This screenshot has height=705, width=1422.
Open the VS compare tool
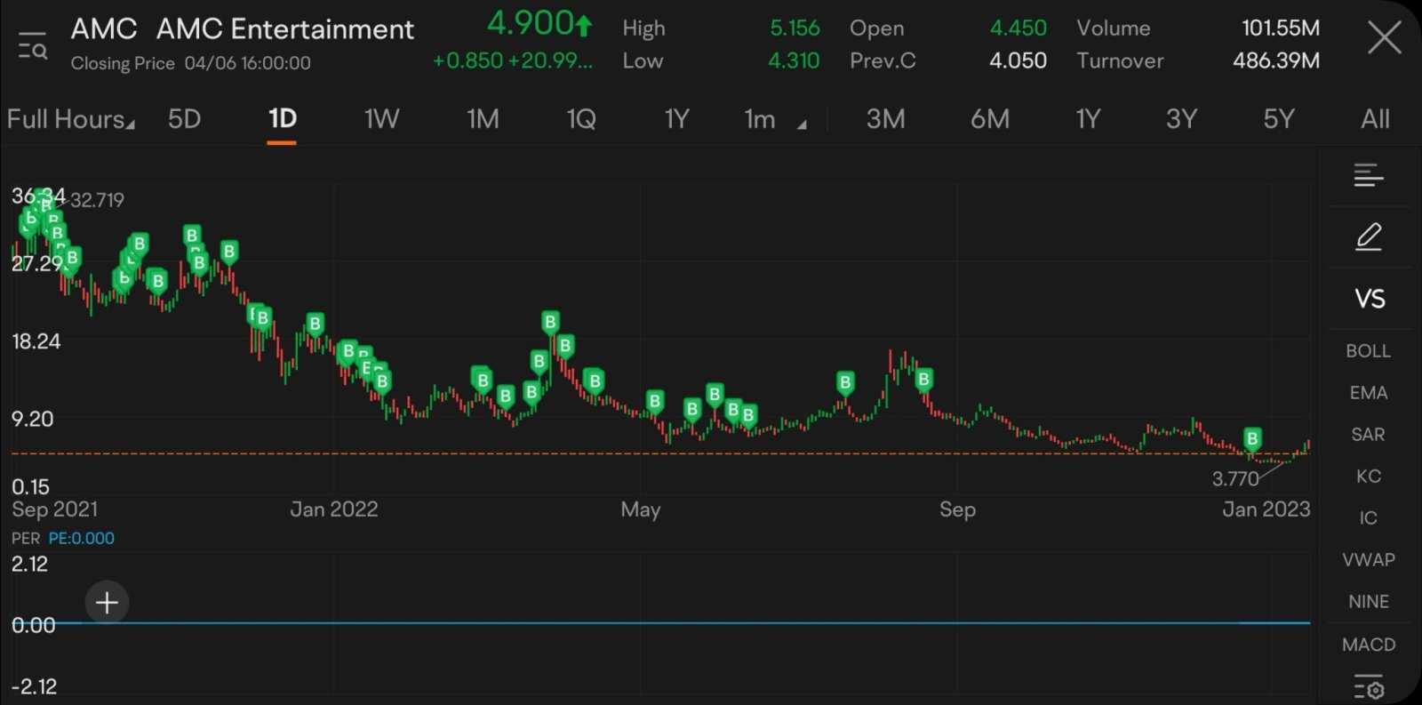pos(1370,299)
